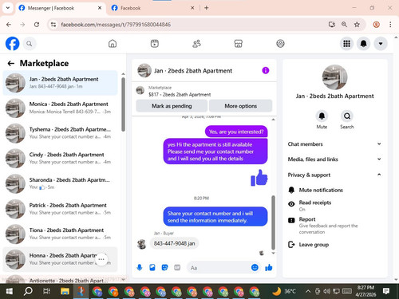Open Tyshema conversation in list
The width and height of the screenshot is (399, 299).
pos(60,133)
